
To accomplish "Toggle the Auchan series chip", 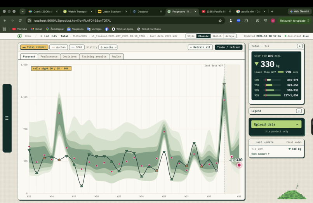I will pyautogui.click(x=59, y=47).
